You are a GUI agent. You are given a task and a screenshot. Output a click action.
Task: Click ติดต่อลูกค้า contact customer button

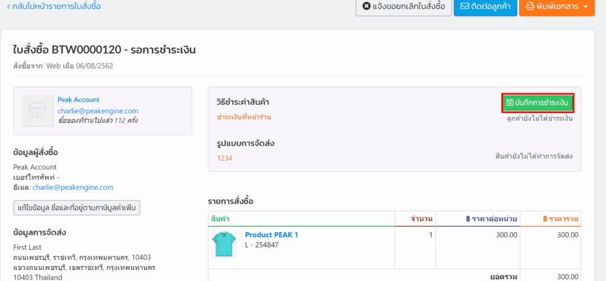tap(485, 6)
